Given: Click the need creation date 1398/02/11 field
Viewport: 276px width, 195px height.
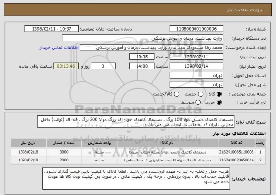Looking at the screenshot, I should point(196,57).
